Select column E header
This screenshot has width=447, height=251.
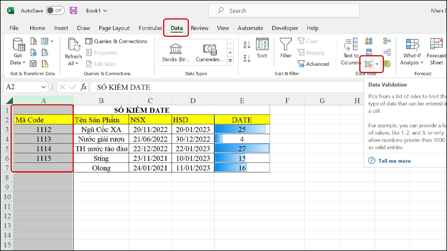click(242, 100)
